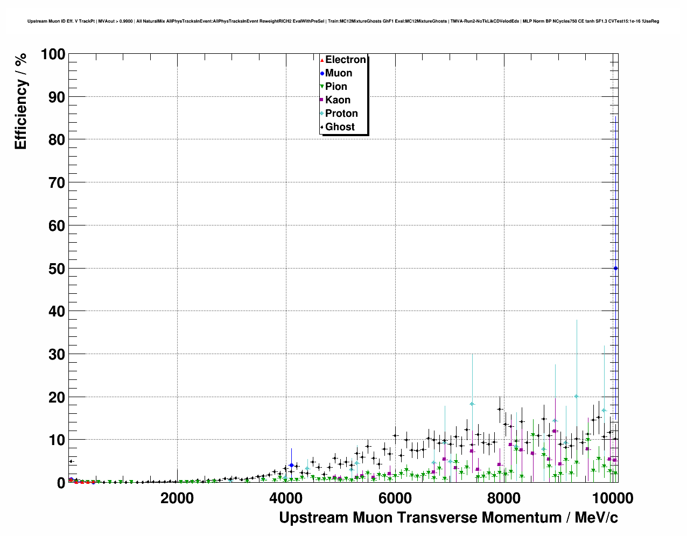Click the 2000 tick label on the x-axis

pyautogui.click(x=177, y=498)
